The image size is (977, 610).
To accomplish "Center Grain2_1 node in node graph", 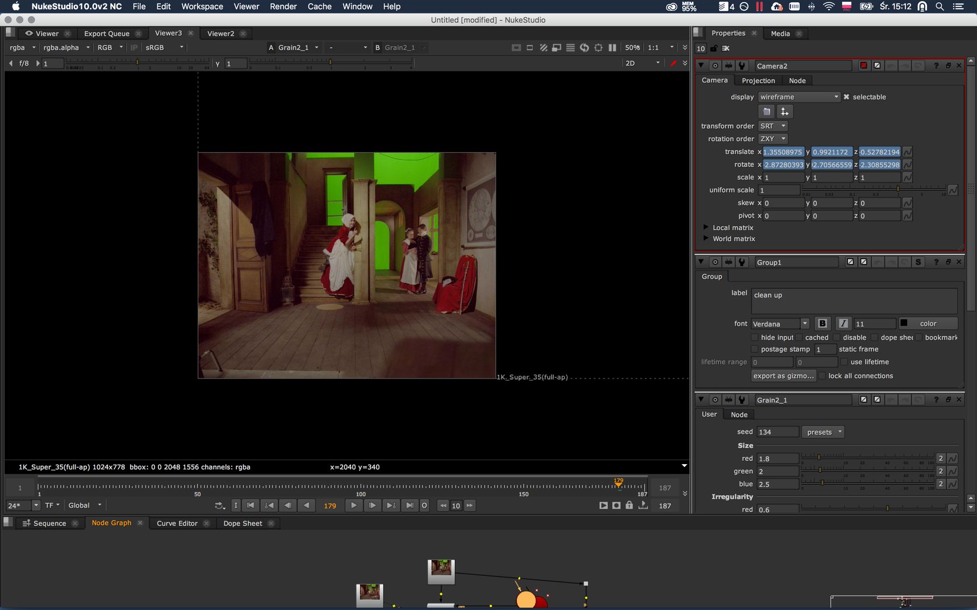I will click(715, 400).
